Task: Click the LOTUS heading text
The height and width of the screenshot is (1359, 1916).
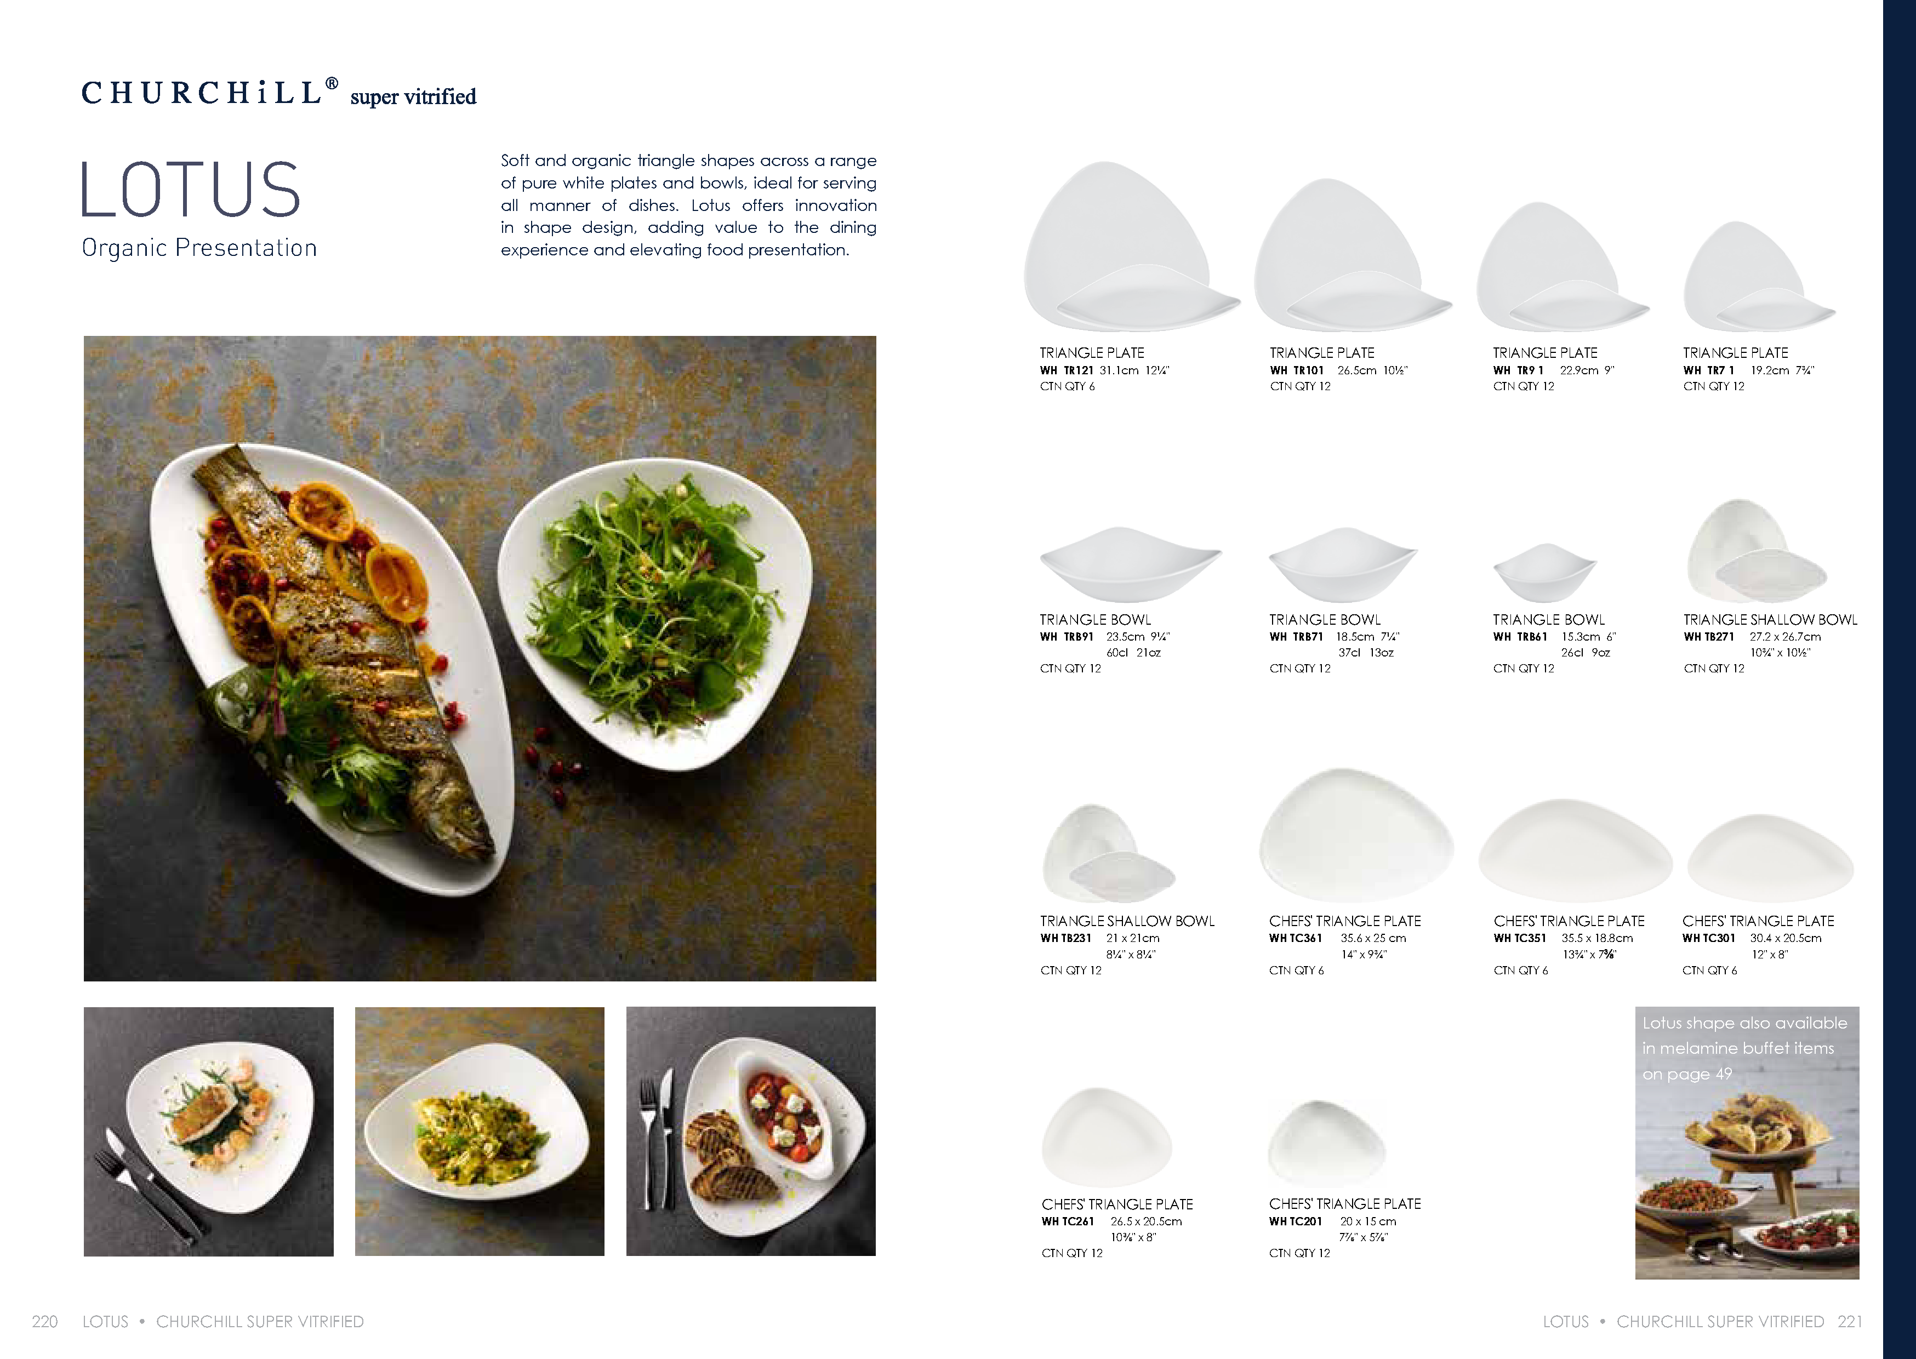Action: [x=191, y=189]
